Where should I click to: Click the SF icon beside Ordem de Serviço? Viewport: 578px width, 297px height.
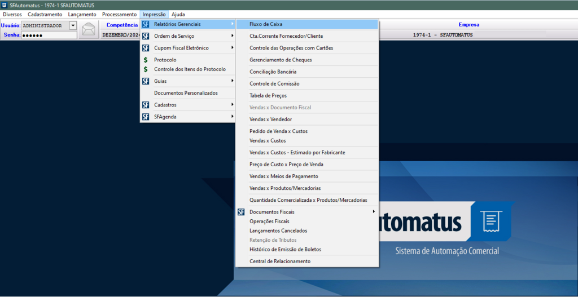coord(146,36)
